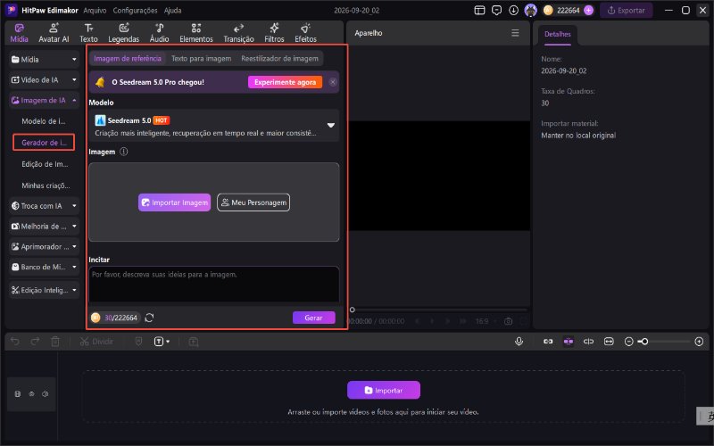Screen dimensions: 714x446
Task: Click the Gerar button
Action: tap(314, 318)
